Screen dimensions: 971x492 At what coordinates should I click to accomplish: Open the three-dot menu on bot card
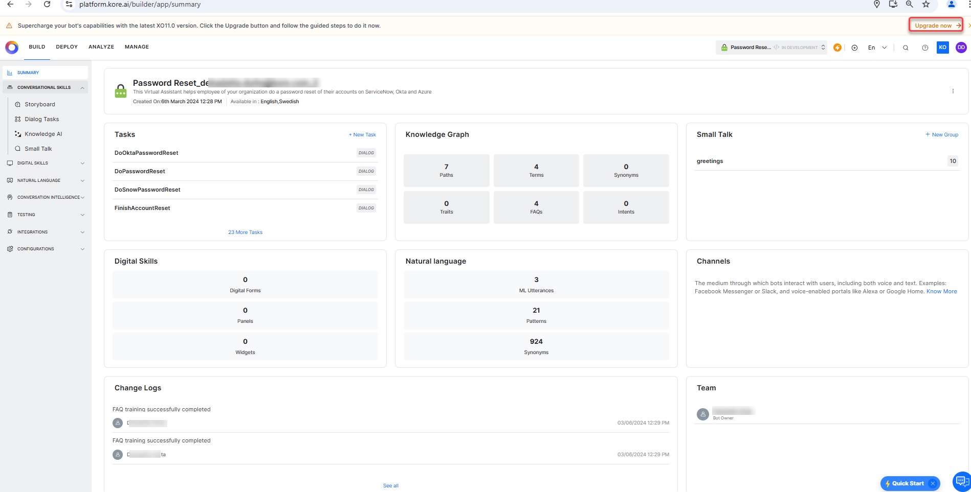pyautogui.click(x=953, y=91)
